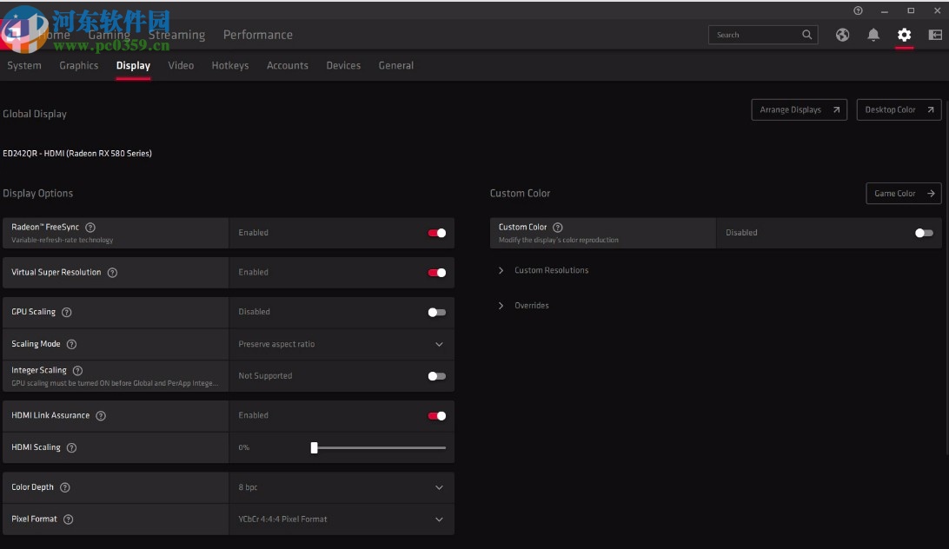
Task: Click the HDMI Scaling slider handle
Action: 314,447
